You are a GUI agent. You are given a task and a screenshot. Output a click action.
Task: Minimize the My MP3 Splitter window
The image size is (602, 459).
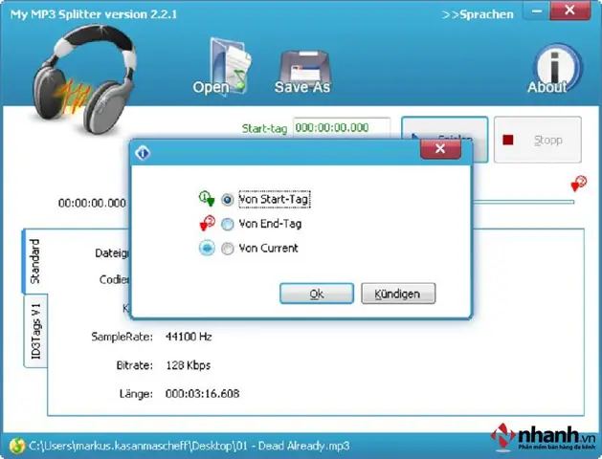[537, 11]
